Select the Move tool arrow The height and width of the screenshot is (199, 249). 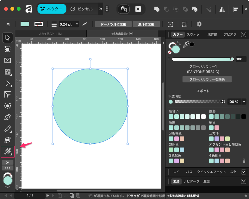tap(8, 38)
